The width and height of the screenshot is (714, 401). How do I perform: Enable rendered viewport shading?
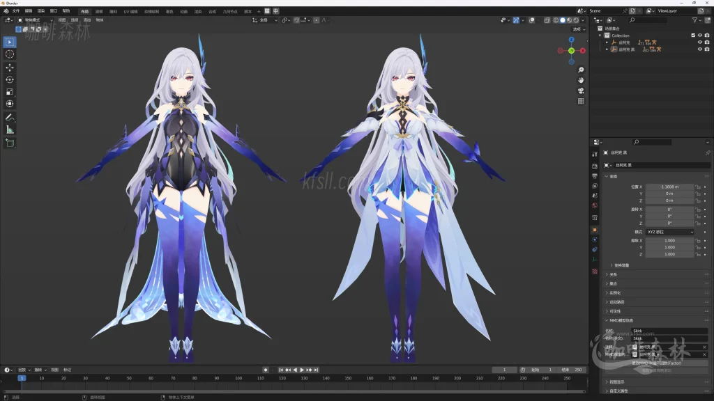pyautogui.click(x=576, y=20)
